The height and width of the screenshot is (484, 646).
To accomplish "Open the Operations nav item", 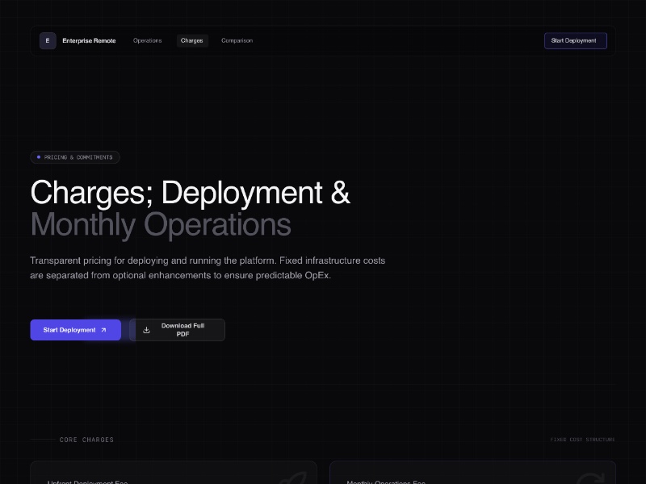I will point(148,40).
